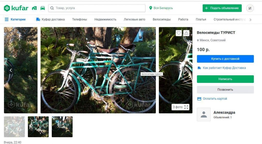This screenshot has height=144, width=262.
Task: Click the user profile avatar icon
Action: [x=250, y=8]
